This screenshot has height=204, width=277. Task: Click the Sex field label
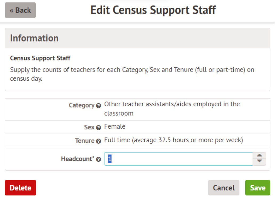click(x=89, y=127)
